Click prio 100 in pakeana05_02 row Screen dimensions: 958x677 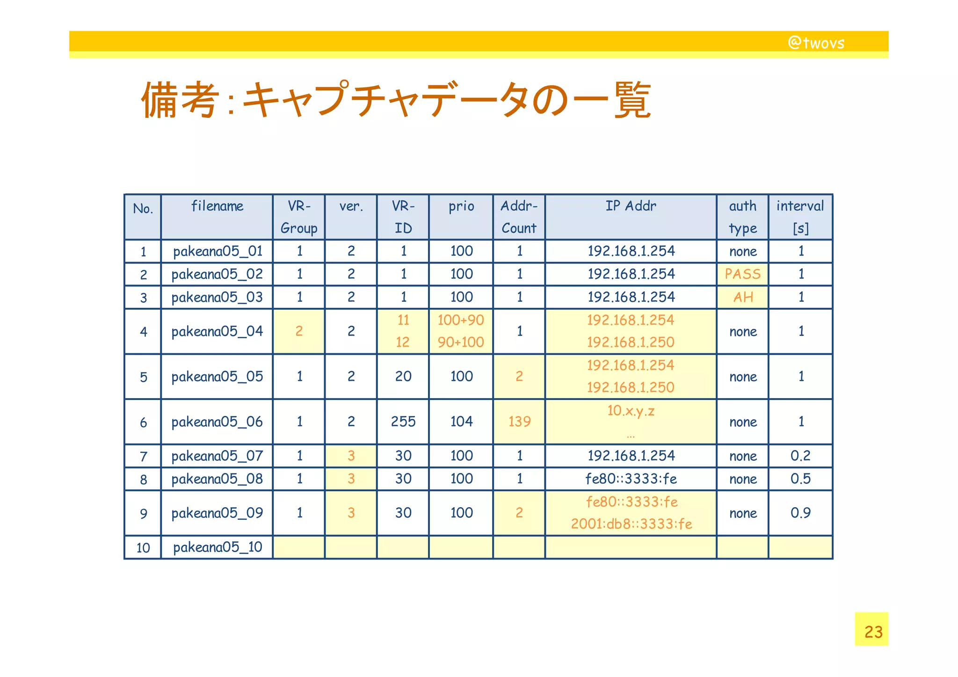[x=461, y=274]
